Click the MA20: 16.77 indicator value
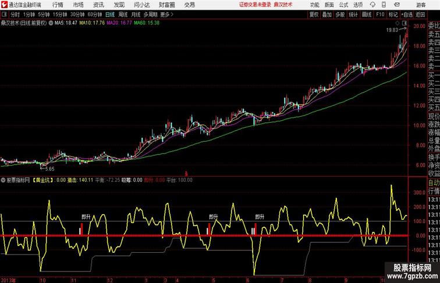The height and width of the screenshot is (283, 440). [119, 23]
